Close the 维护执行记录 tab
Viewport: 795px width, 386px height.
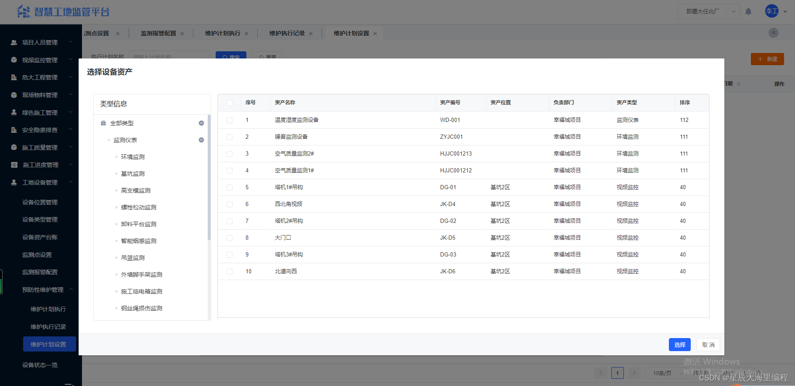pyautogui.click(x=311, y=34)
